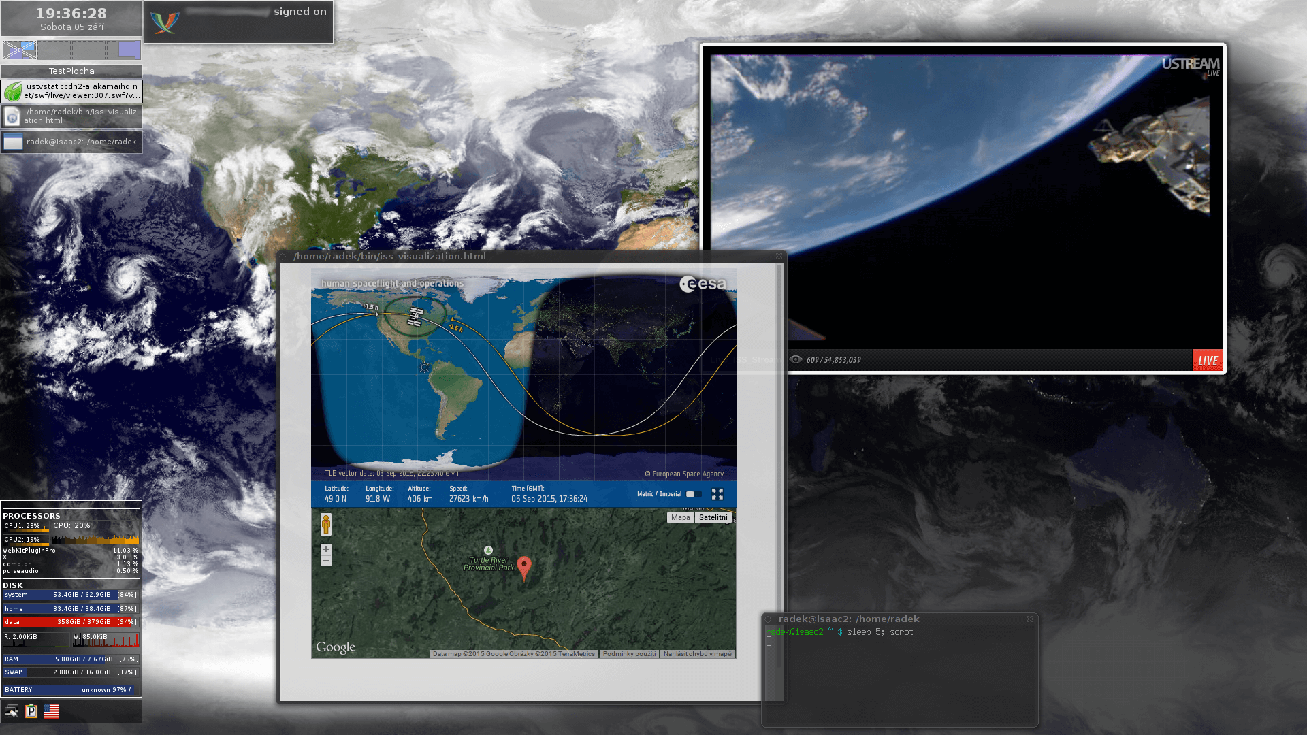The width and height of the screenshot is (1307, 735).
Task: Click the ESA logo in the tracker
Action: pos(703,284)
